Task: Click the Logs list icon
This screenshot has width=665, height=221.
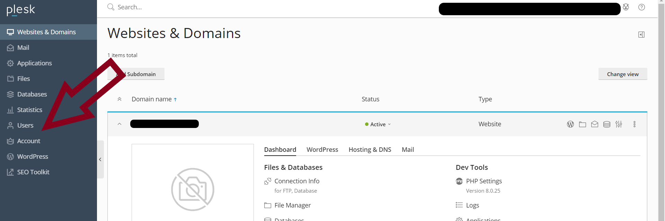Action: click(459, 205)
